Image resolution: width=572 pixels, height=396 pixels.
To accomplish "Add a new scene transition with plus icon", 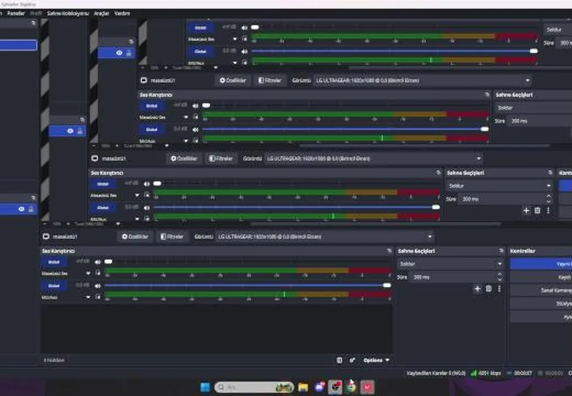I will [x=477, y=289].
